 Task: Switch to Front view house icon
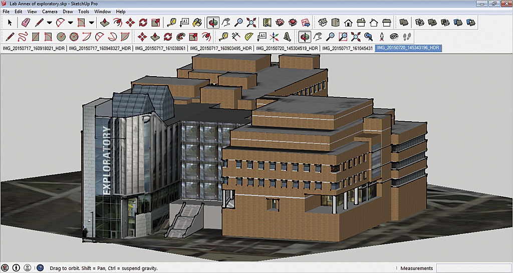[348, 23]
